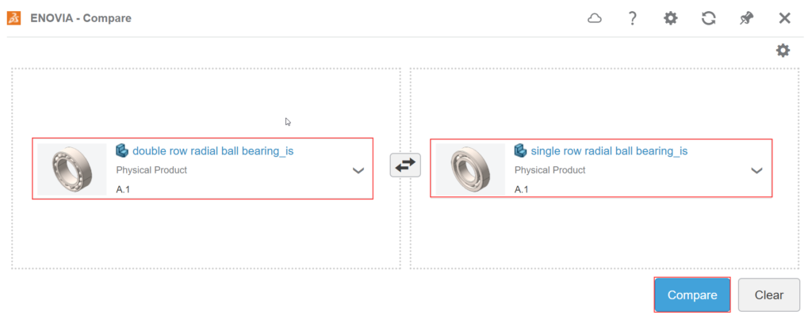Image resolution: width=812 pixels, height=319 pixels.
Task: Open settings gear in the title bar
Action: (x=670, y=18)
